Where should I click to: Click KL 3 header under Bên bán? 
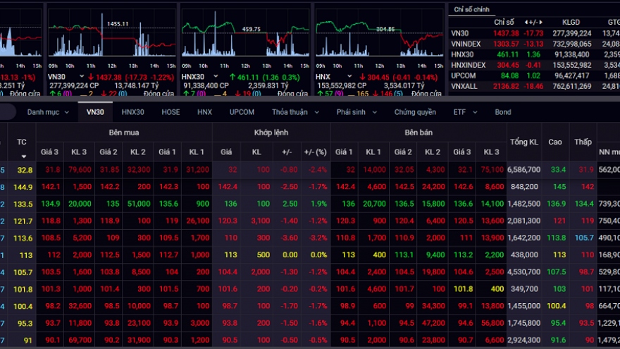point(492,152)
